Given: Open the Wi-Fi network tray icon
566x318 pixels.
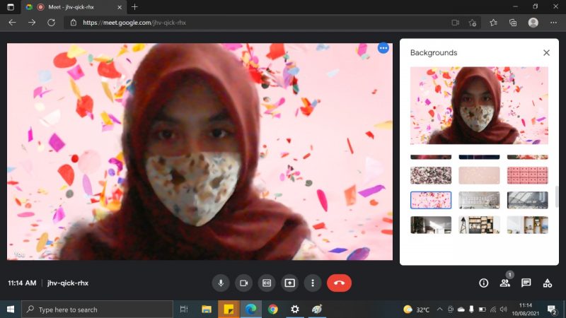Looking at the screenshot, I should pos(493,310).
